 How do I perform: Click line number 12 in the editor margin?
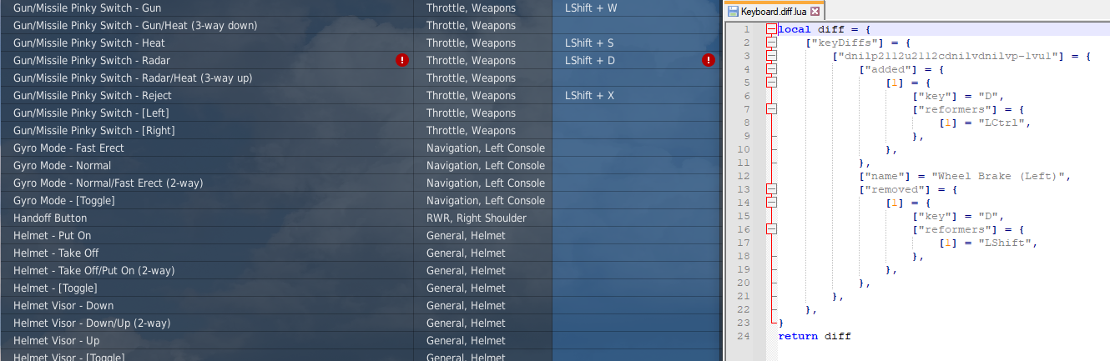(x=744, y=176)
